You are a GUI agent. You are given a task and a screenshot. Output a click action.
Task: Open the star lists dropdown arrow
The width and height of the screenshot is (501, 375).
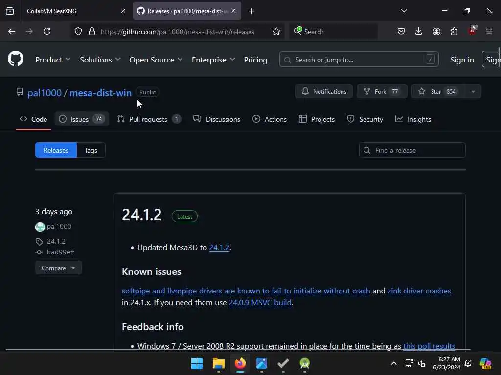pyautogui.click(x=473, y=91)
